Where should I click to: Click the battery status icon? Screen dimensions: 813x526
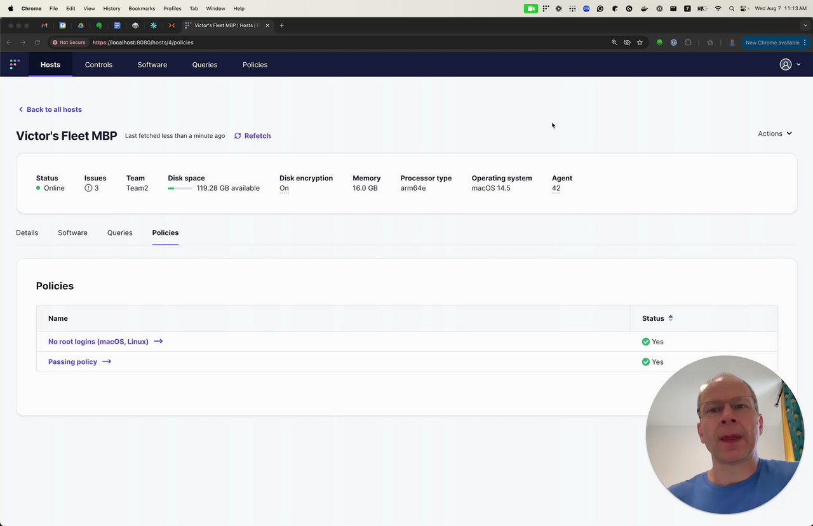point(702,8)
